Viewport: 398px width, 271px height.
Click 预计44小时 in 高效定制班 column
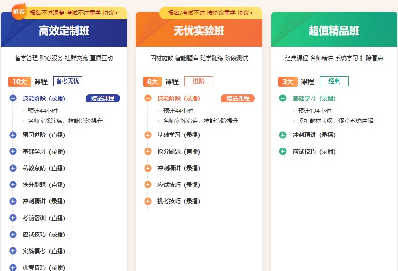43,111
